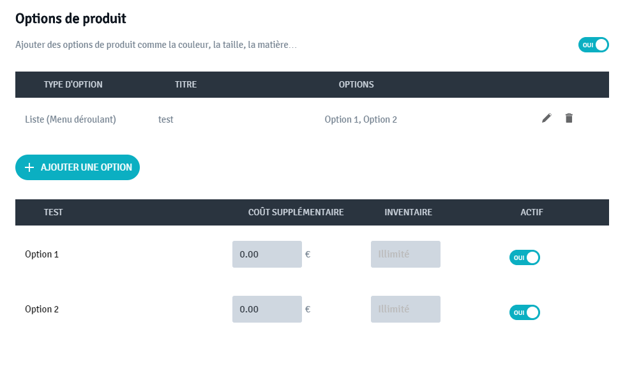618x375 pixels.
Task: Enable the product options master toggle
Action: click(593, 45)
